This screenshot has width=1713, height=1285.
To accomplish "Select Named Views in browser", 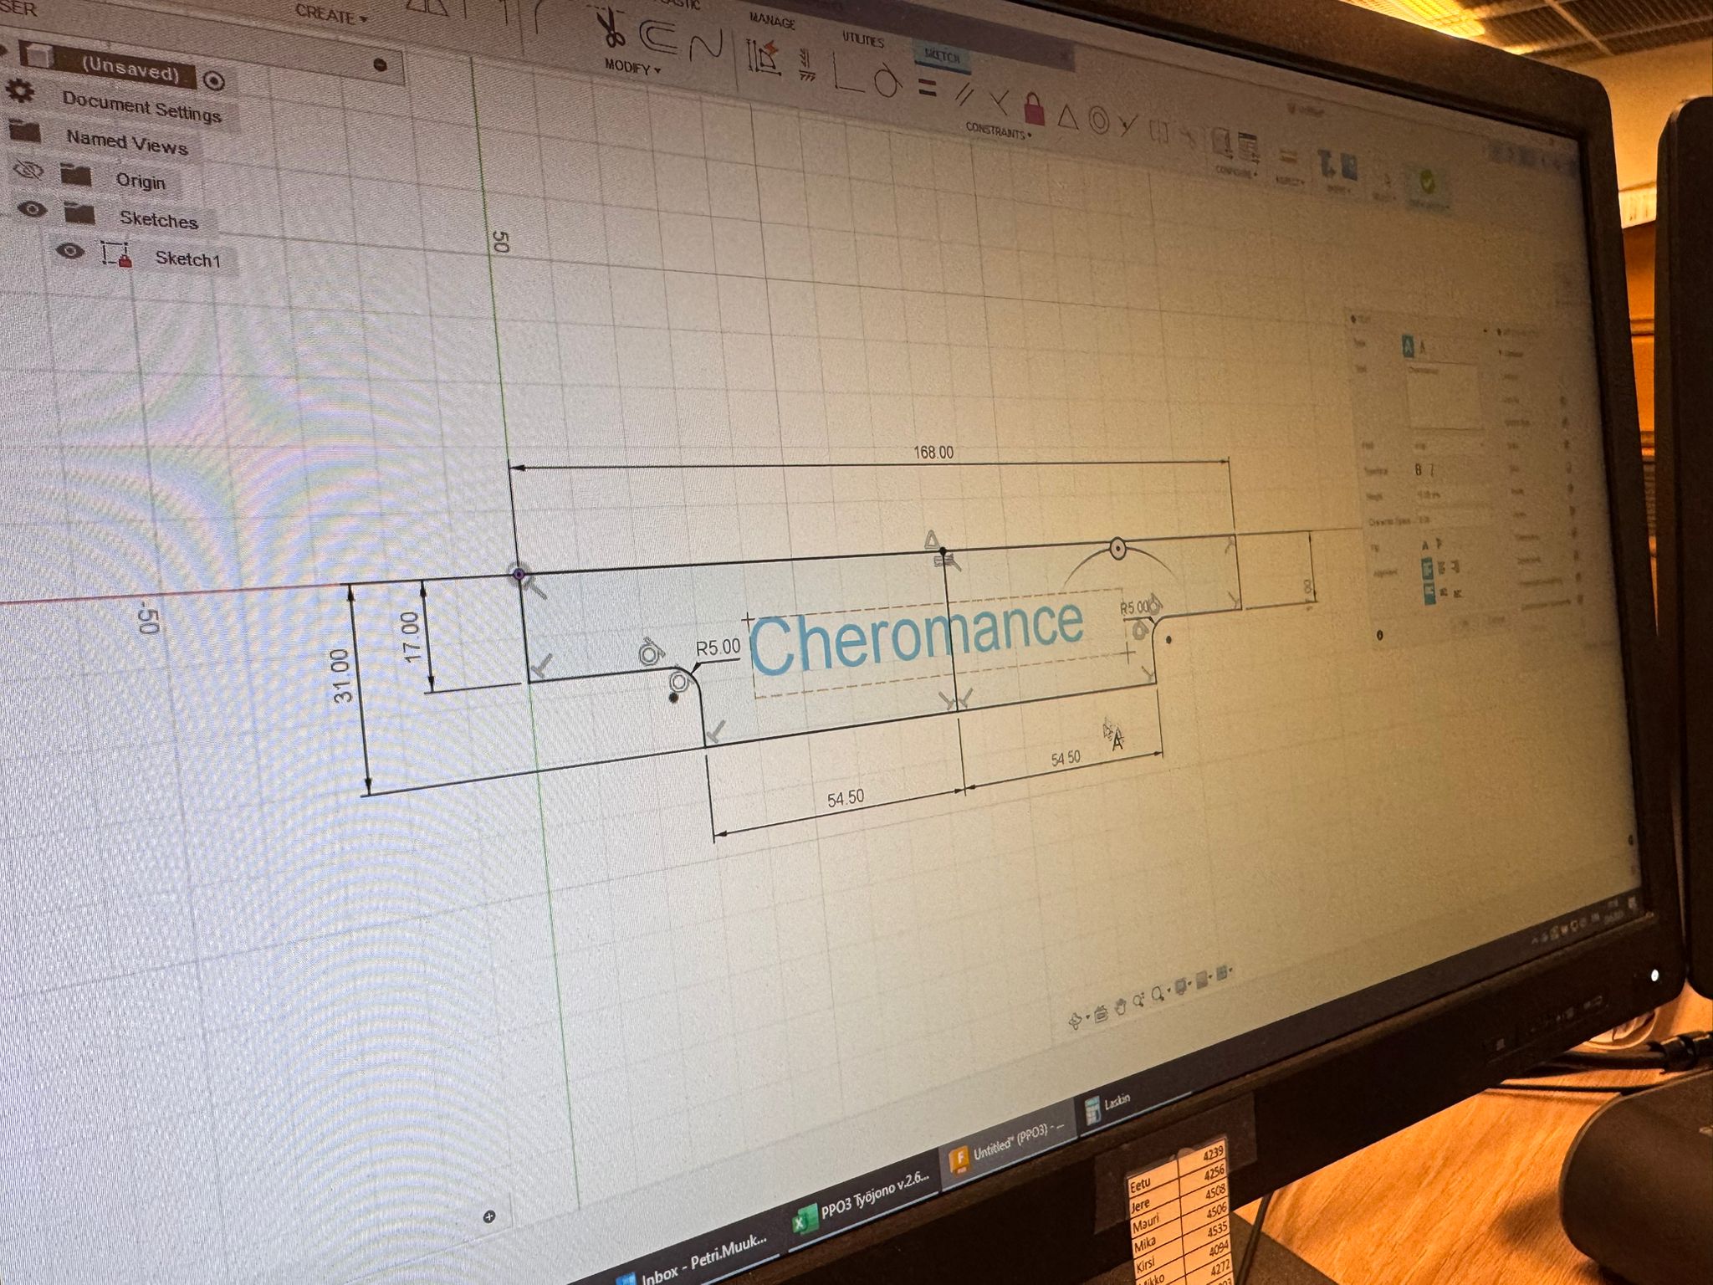I will pos(127,142).
